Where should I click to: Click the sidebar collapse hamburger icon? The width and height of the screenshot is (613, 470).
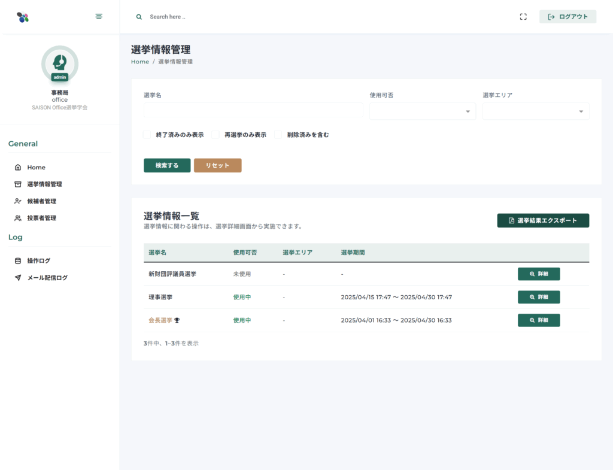(99, 16)
